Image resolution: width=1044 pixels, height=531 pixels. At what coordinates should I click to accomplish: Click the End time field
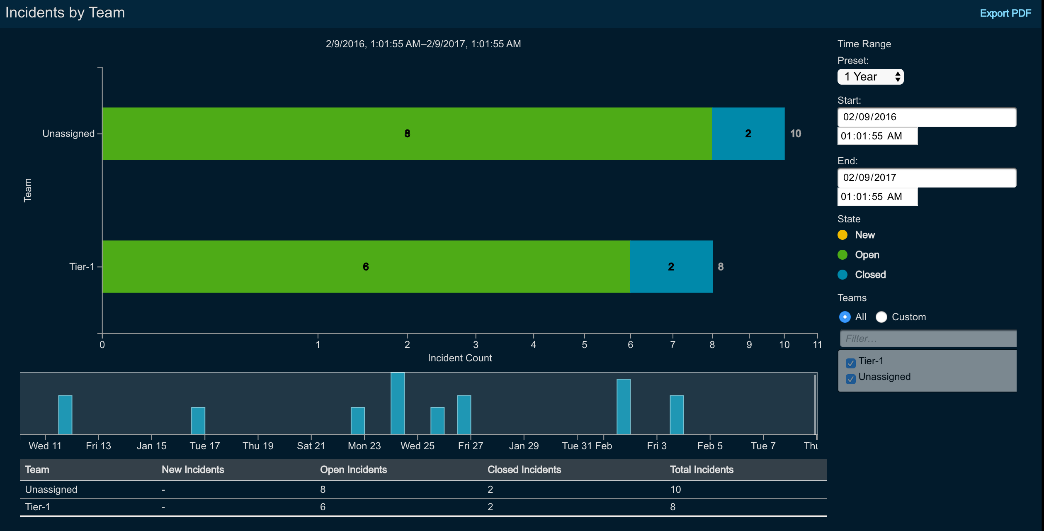point(877,197)
